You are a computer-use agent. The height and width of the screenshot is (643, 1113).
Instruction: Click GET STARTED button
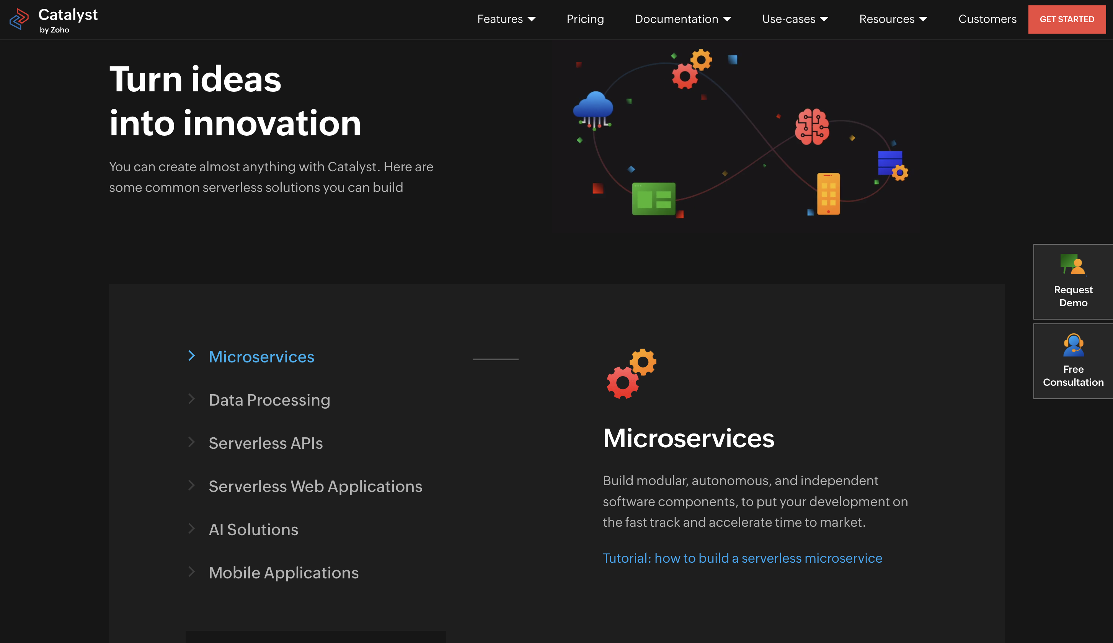click(1067, 19)
